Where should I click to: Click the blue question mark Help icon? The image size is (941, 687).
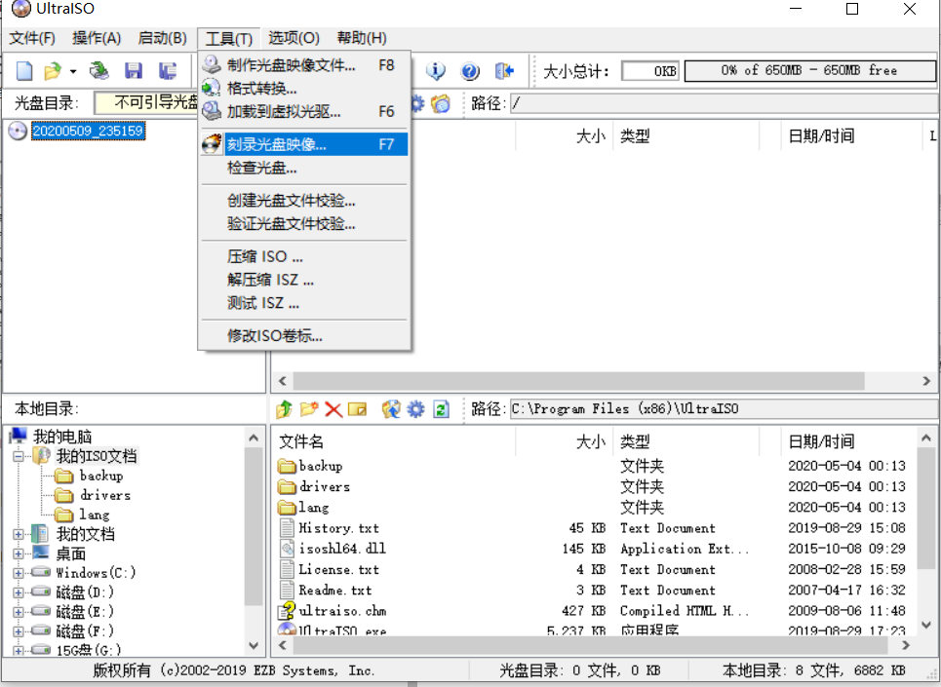(470, 71)
